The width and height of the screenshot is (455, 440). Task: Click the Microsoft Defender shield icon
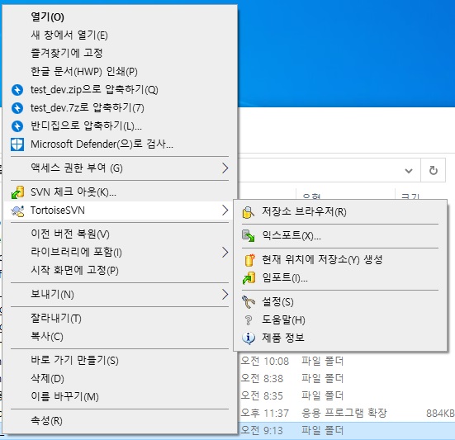click(17, 144)
